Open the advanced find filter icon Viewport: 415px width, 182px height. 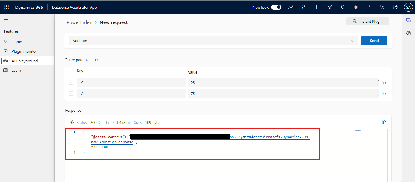[330, 7]
